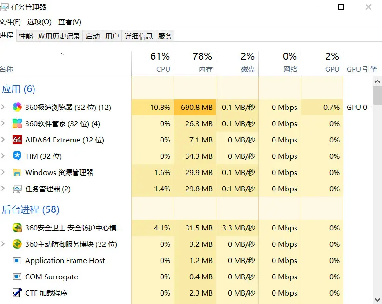Switch to the 性能 tab

click(x=26, y=36)
